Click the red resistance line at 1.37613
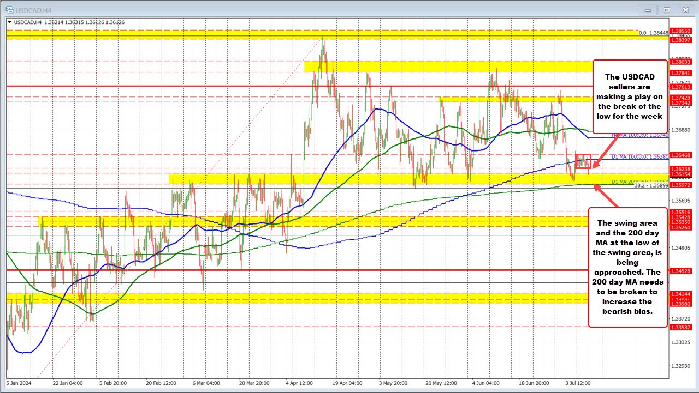The height and width of the screenshot is (393, 699). click(328, 86)
